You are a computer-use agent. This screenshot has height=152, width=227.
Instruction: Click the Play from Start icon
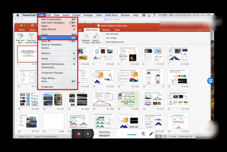pos(20,36)
